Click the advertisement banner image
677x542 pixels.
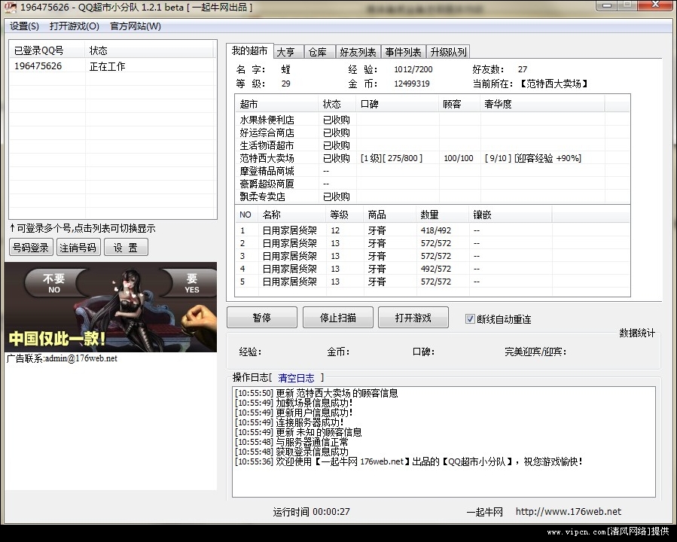click(111, 307)
